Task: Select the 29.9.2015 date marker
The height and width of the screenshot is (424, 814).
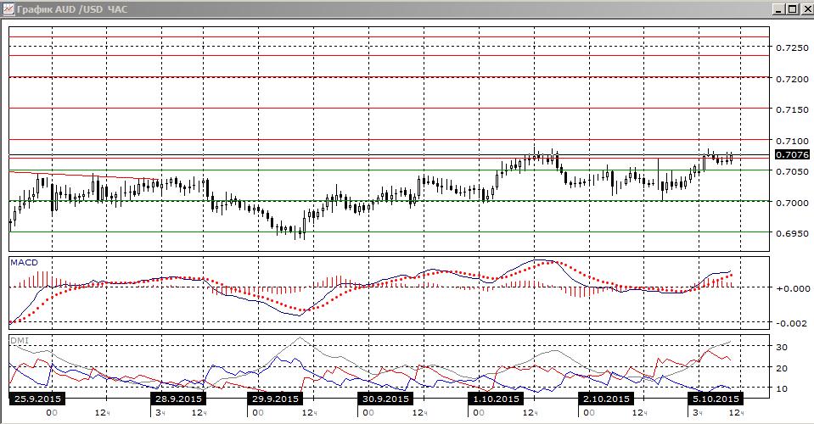Action: (275, 399)
